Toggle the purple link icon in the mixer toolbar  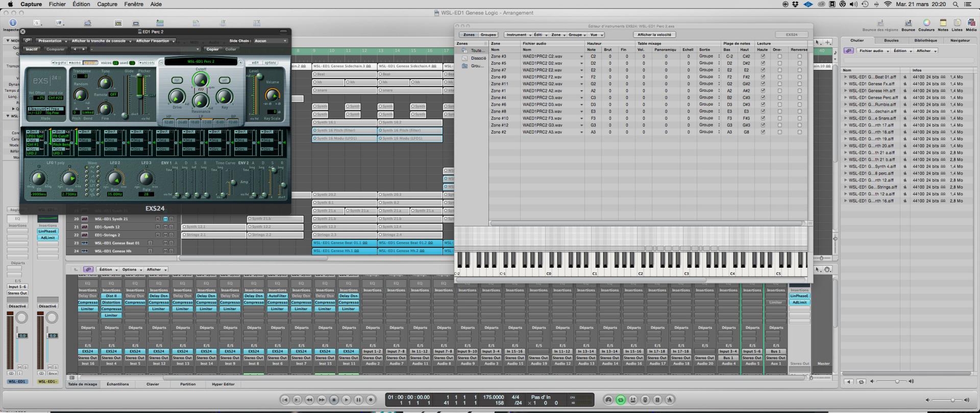point(88,269)
